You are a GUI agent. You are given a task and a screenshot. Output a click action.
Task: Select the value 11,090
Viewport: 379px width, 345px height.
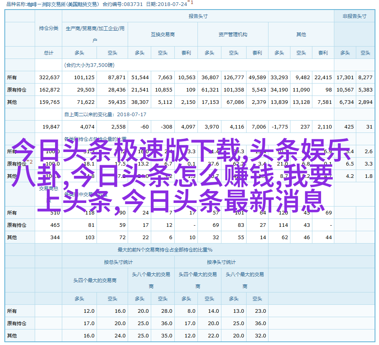pyautogui.click(x=301, y=90)
